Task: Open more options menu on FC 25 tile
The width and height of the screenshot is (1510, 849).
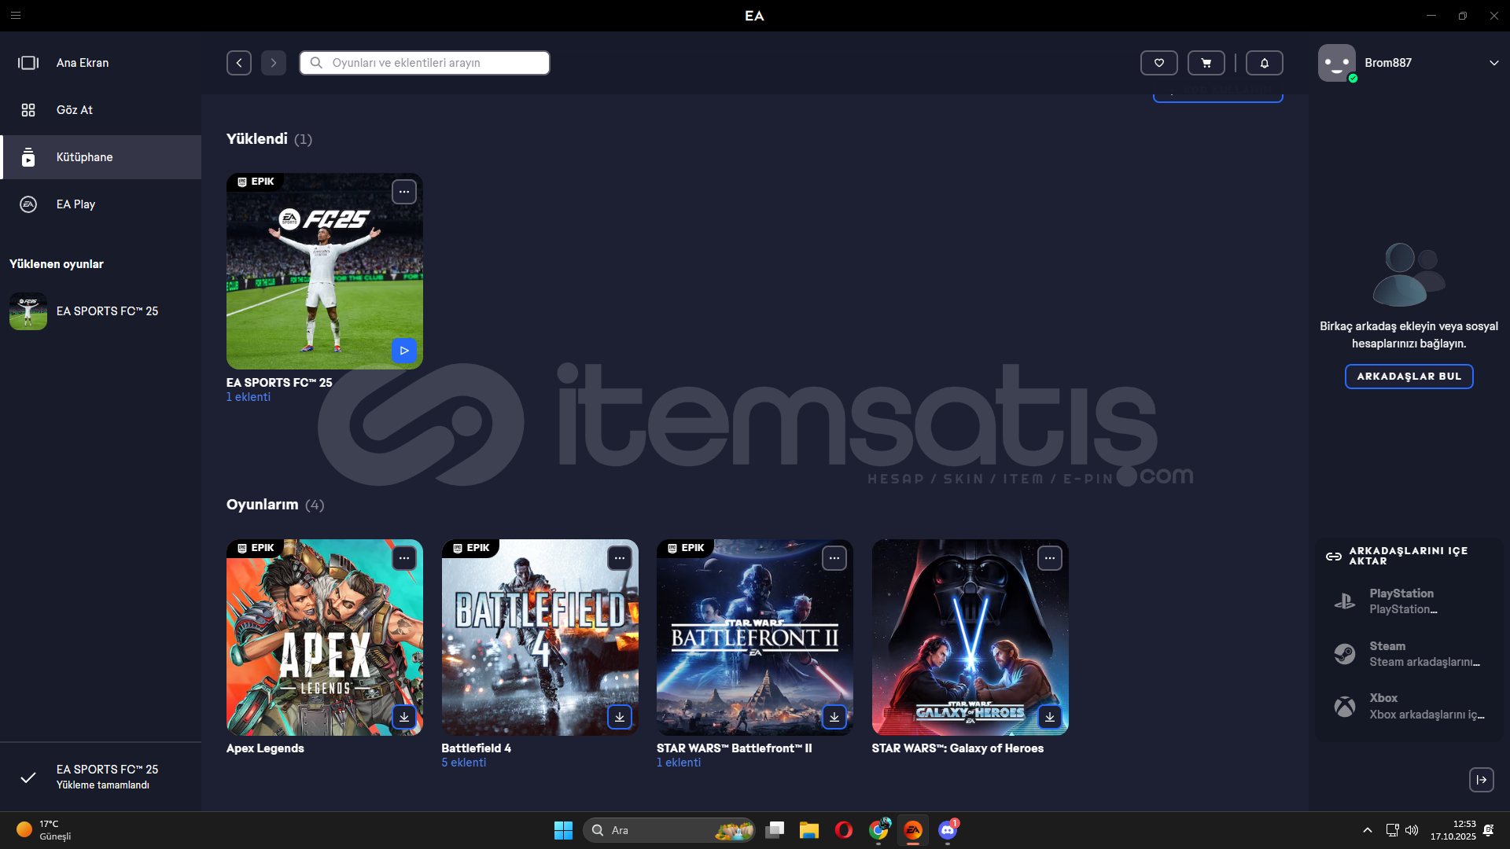Action: [x=403, y=192]
